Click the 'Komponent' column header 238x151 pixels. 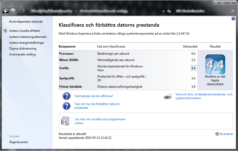tap(67, 47)
